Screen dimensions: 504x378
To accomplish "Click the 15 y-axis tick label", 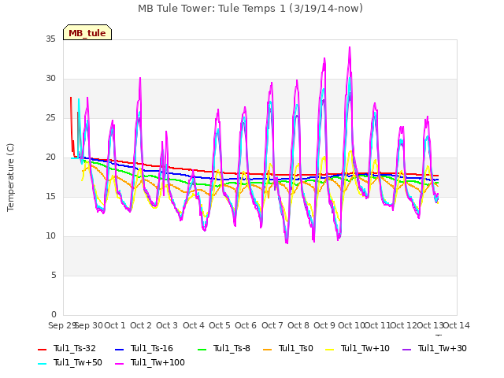I will (50, 197).
